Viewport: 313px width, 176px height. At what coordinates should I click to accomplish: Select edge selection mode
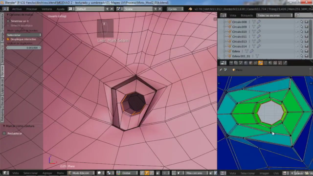(x=147, y=173)
